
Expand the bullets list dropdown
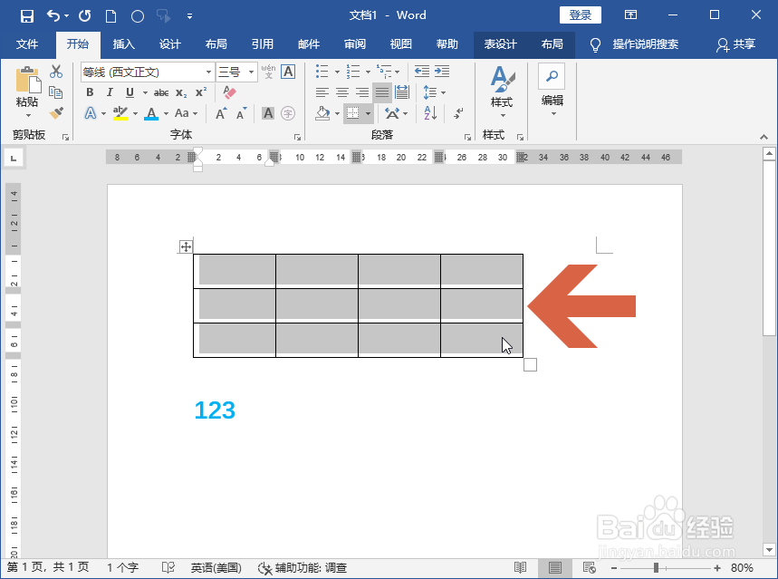tap(338, 71)
